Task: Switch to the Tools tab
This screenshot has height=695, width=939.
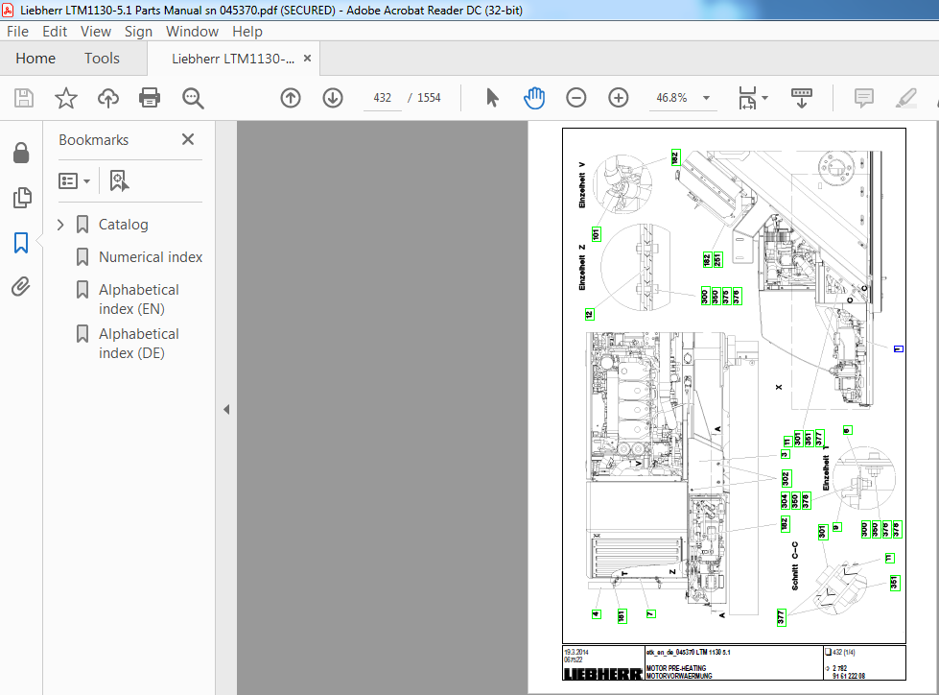Action: 102,59
